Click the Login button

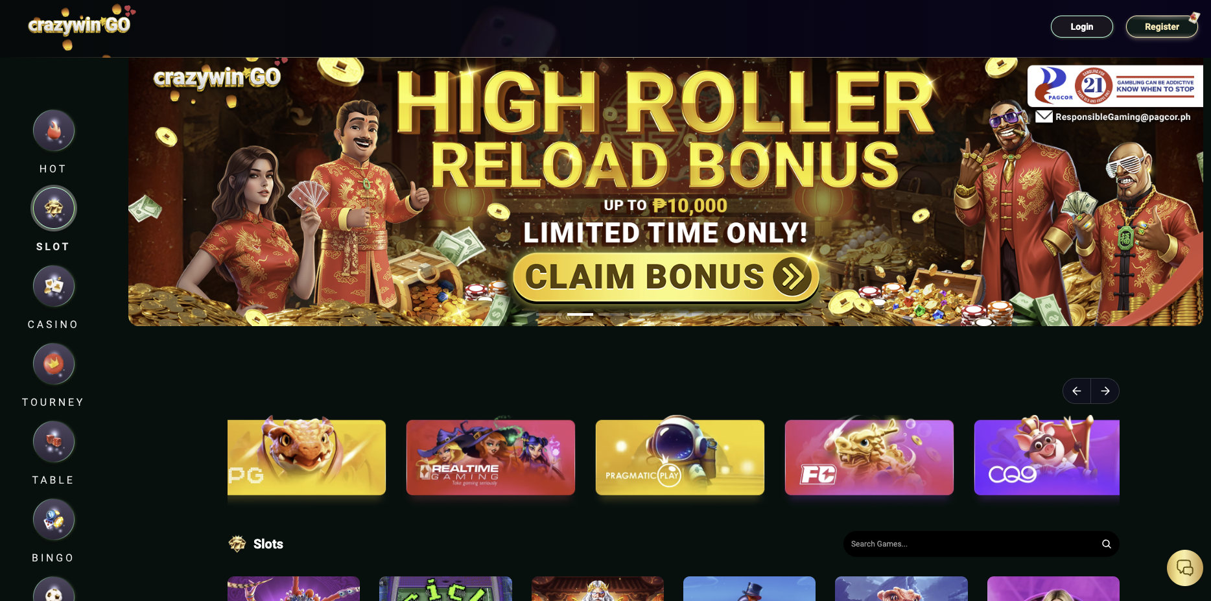click(1082, 27)
